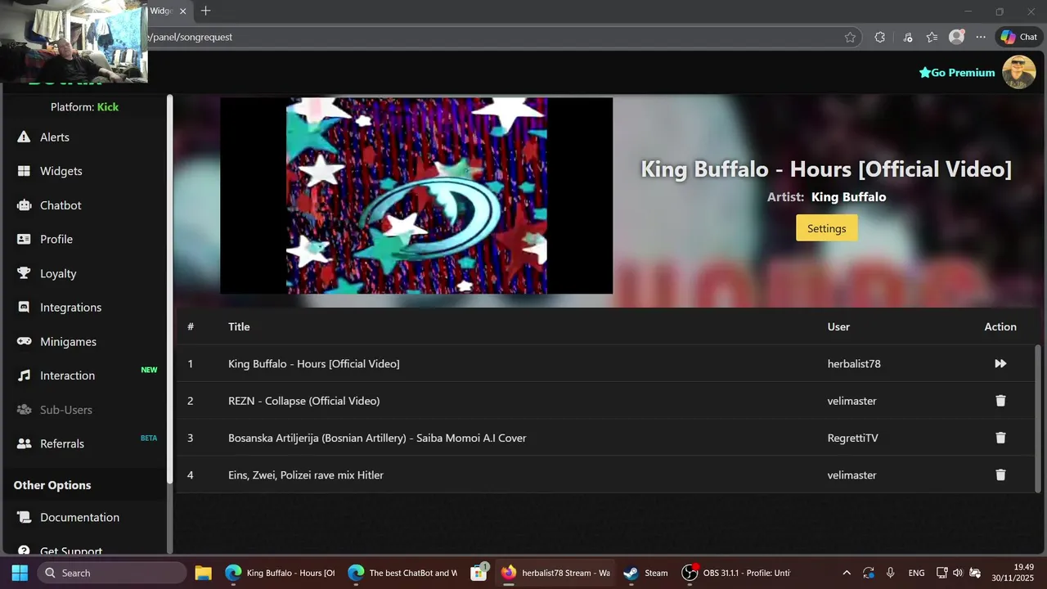This screenshot has height=589, width=1047.
Task: Open the Widgets section
Action: pos(61,171)
